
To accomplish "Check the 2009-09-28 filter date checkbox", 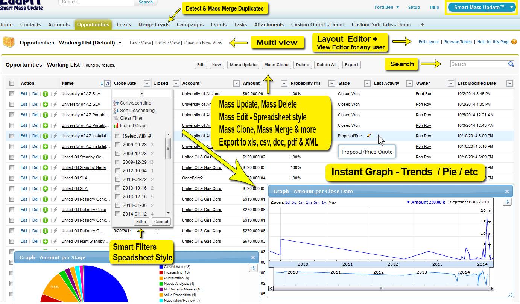I will pos(118,144).
